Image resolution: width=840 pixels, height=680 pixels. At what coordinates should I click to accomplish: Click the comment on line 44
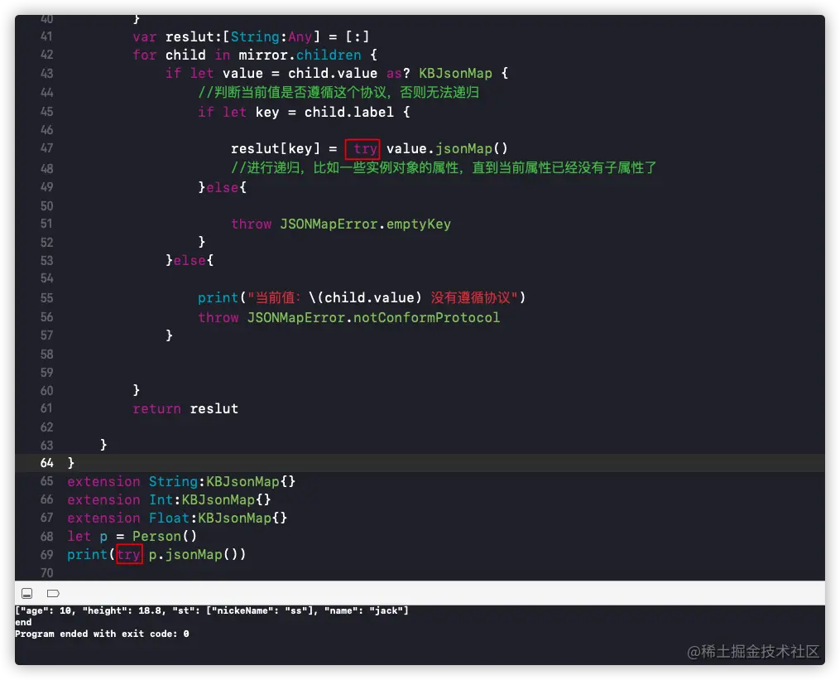click(x=338, y=92)
